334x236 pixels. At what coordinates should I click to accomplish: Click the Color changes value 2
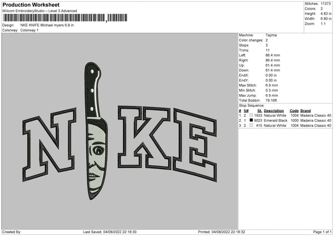(x=267, y=40)
